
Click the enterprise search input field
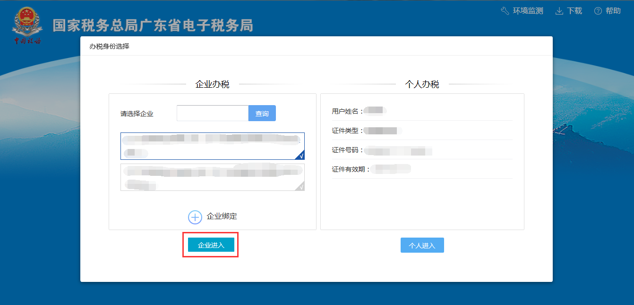point(212,113)
